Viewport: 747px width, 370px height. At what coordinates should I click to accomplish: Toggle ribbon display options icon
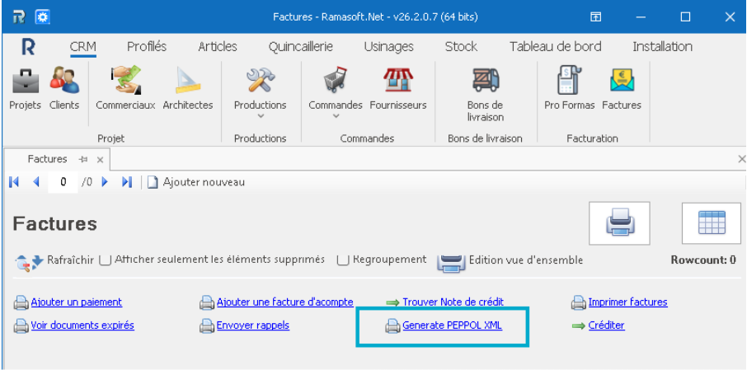coord(595,17)
